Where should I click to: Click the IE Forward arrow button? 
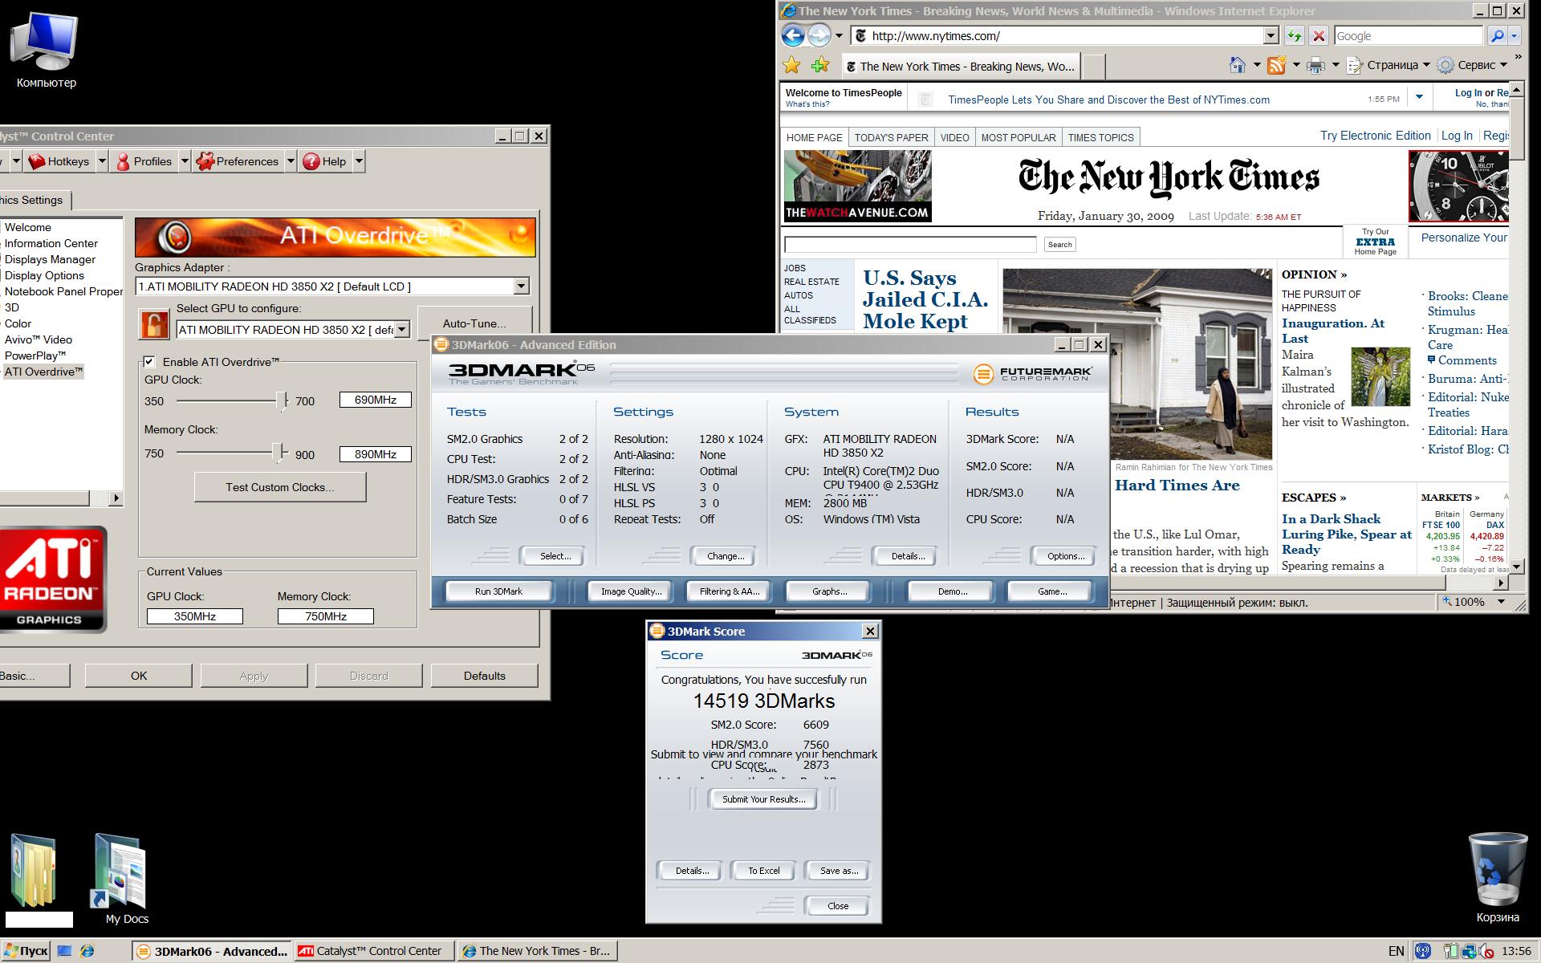pos(819,35)
